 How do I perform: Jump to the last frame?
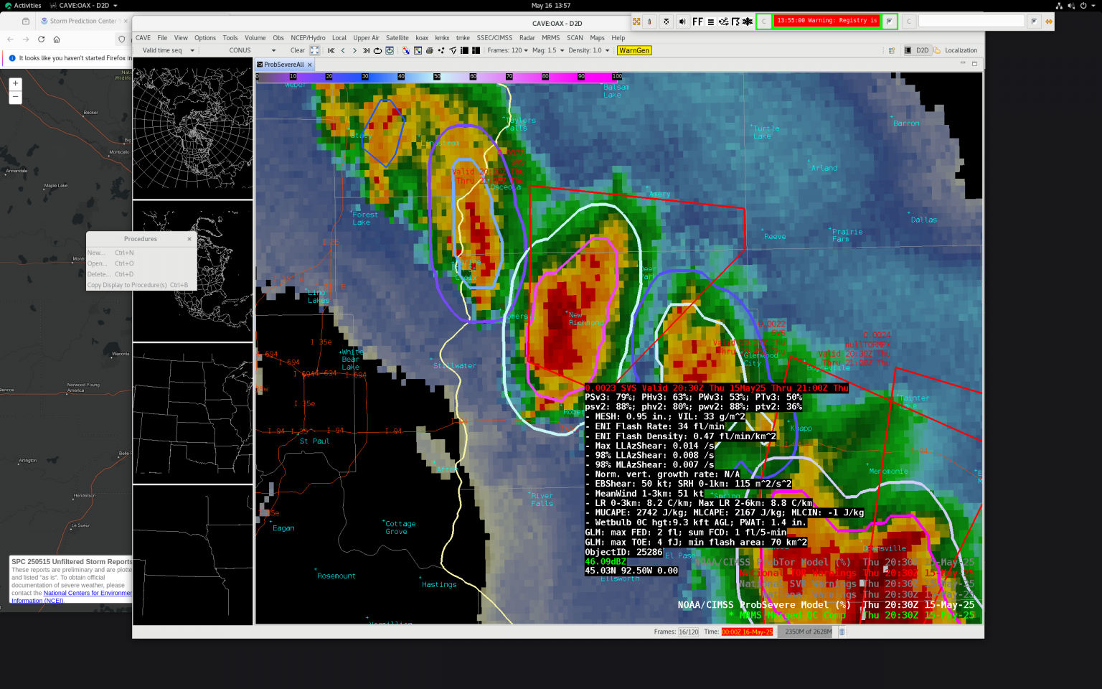click(x=366, y=50)
